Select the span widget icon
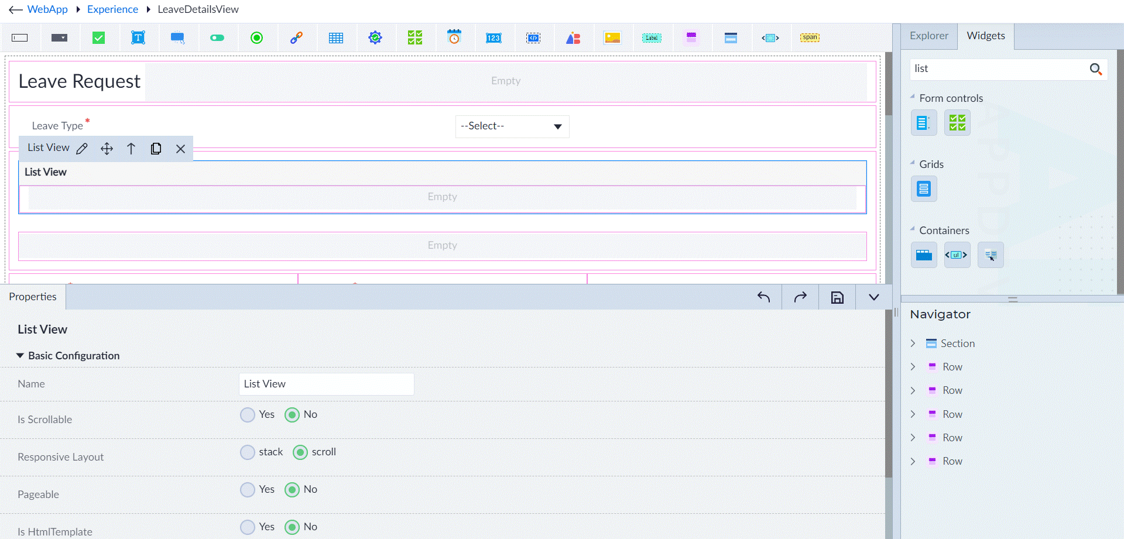Image resolution: width=1124 pixels, height=539 pixels. (x=810, y=37)
